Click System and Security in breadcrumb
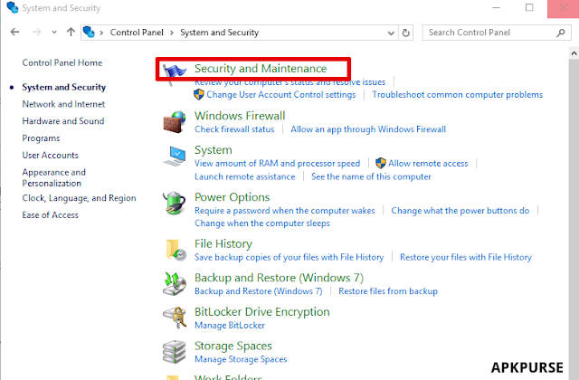This screenshot has height=380, width=579. [219, 33]
